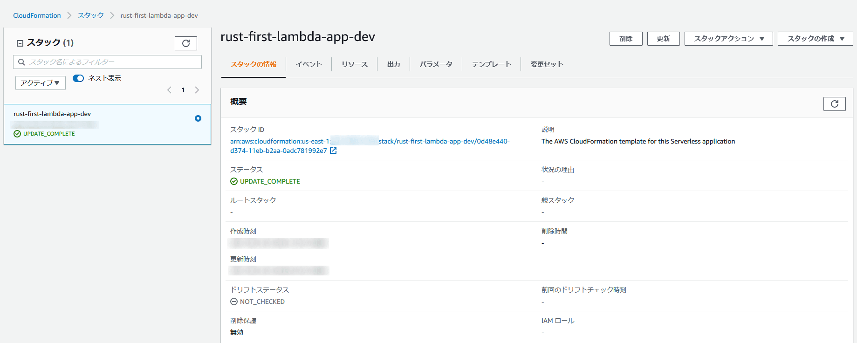This screenshot has width=857, height=343.
Task: Open stack ID external link icon
Action: pos(333,151)
